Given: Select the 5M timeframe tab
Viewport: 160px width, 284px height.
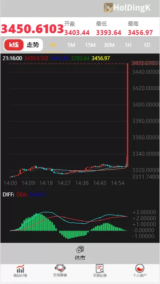Looking at the screenshot, I should pos(71,45).
